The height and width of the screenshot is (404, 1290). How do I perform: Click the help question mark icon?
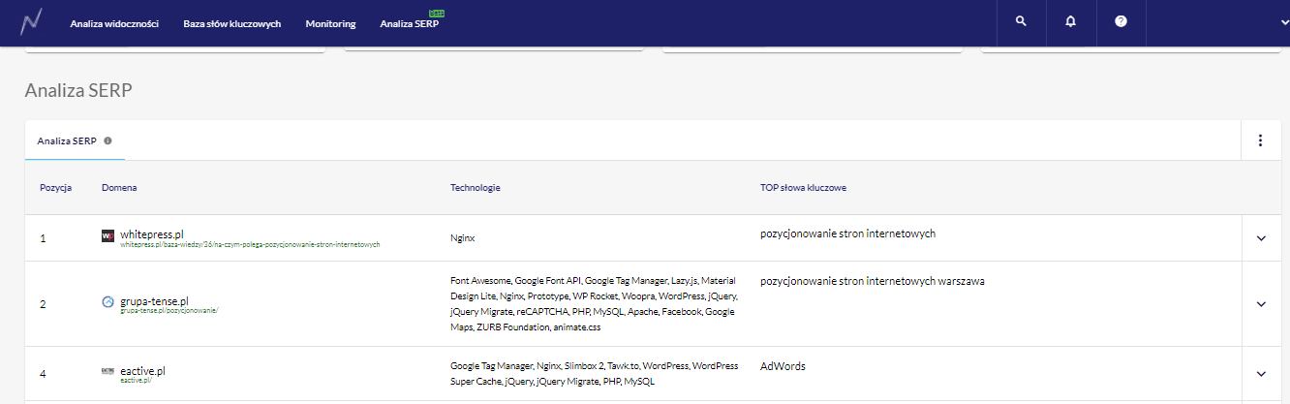pyautogui.click(x=1121, y=21)
